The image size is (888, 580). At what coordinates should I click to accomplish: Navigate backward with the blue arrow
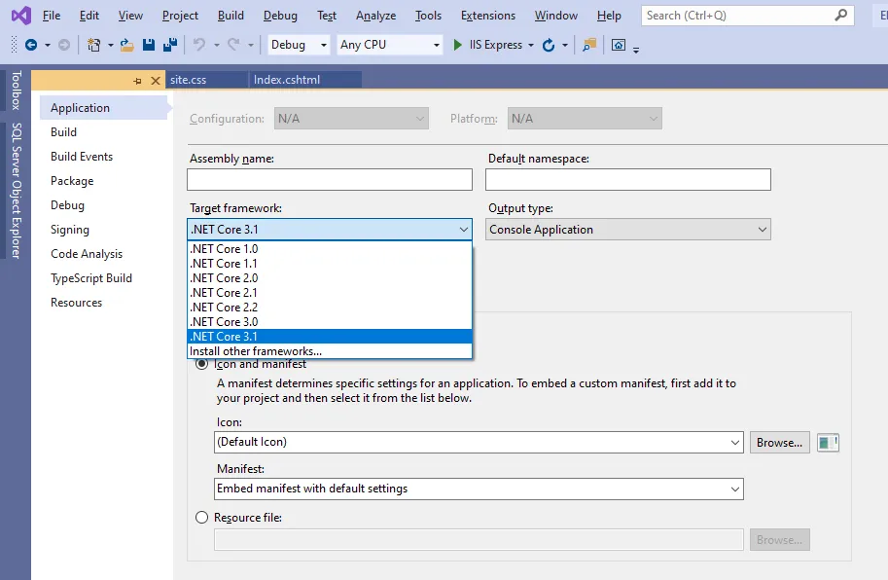pos(31,45)
